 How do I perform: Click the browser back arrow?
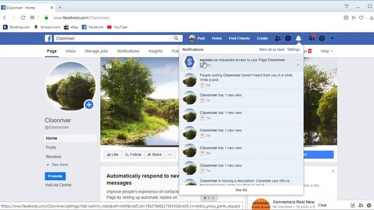point(5,17)
